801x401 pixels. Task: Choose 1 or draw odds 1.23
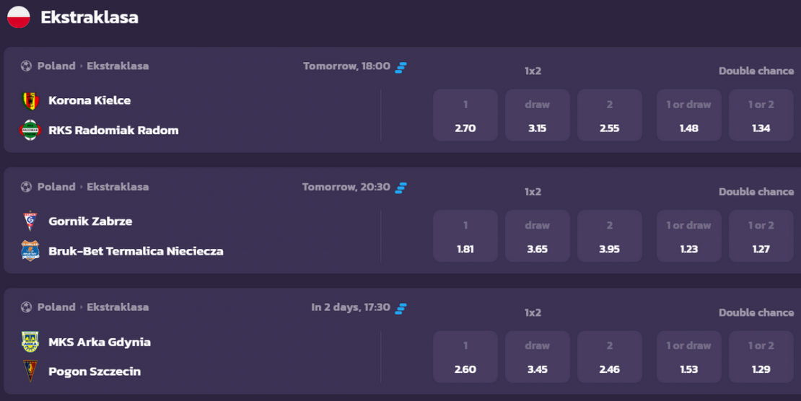coord(688,236)
